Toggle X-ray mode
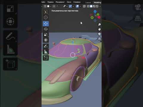Viewport: 143px width, 107px height. click(84, 6)
